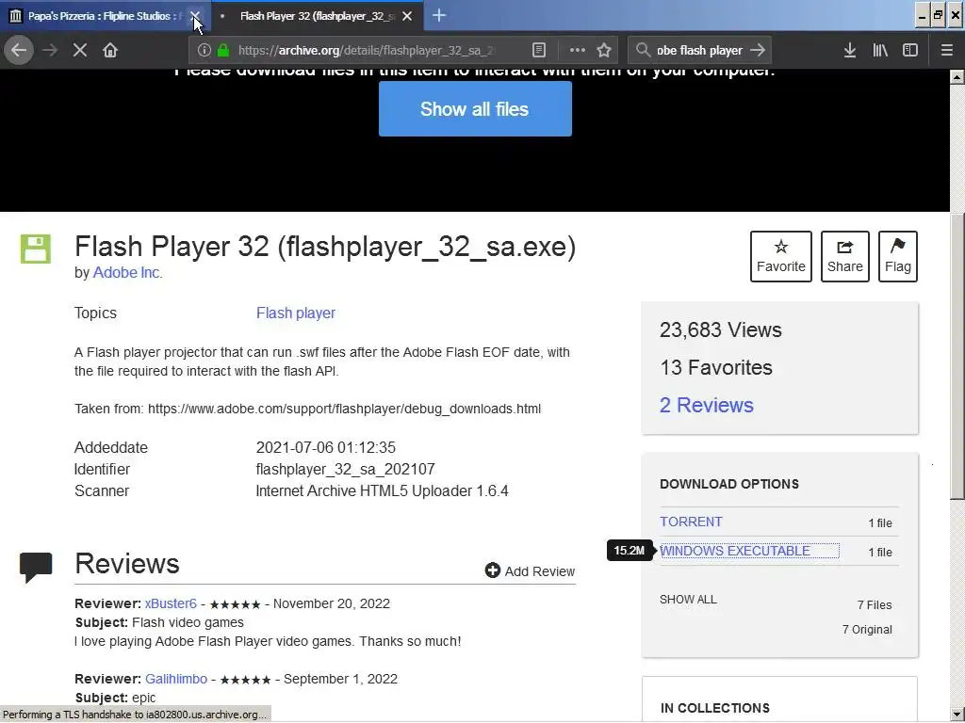965x723 pixels.
Task: Open the Adobe Inc. creator link
Action: 127,272
